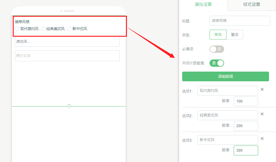The width and height of the screenshot is (276, 162).
Task: Click the value field showing 100
Action: click(246, 101)
